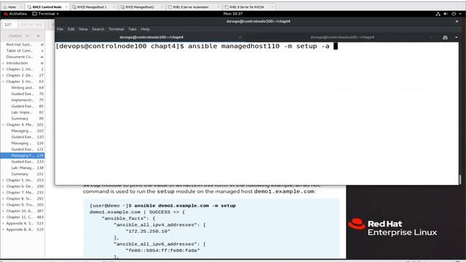This screenshot has height=262, width=466.
Task: Click the Mon 16:37 clock in top bar
Action: point(233,14)
